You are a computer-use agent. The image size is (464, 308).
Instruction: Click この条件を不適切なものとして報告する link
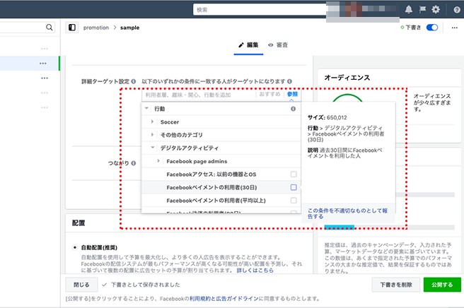click(347, 213)
